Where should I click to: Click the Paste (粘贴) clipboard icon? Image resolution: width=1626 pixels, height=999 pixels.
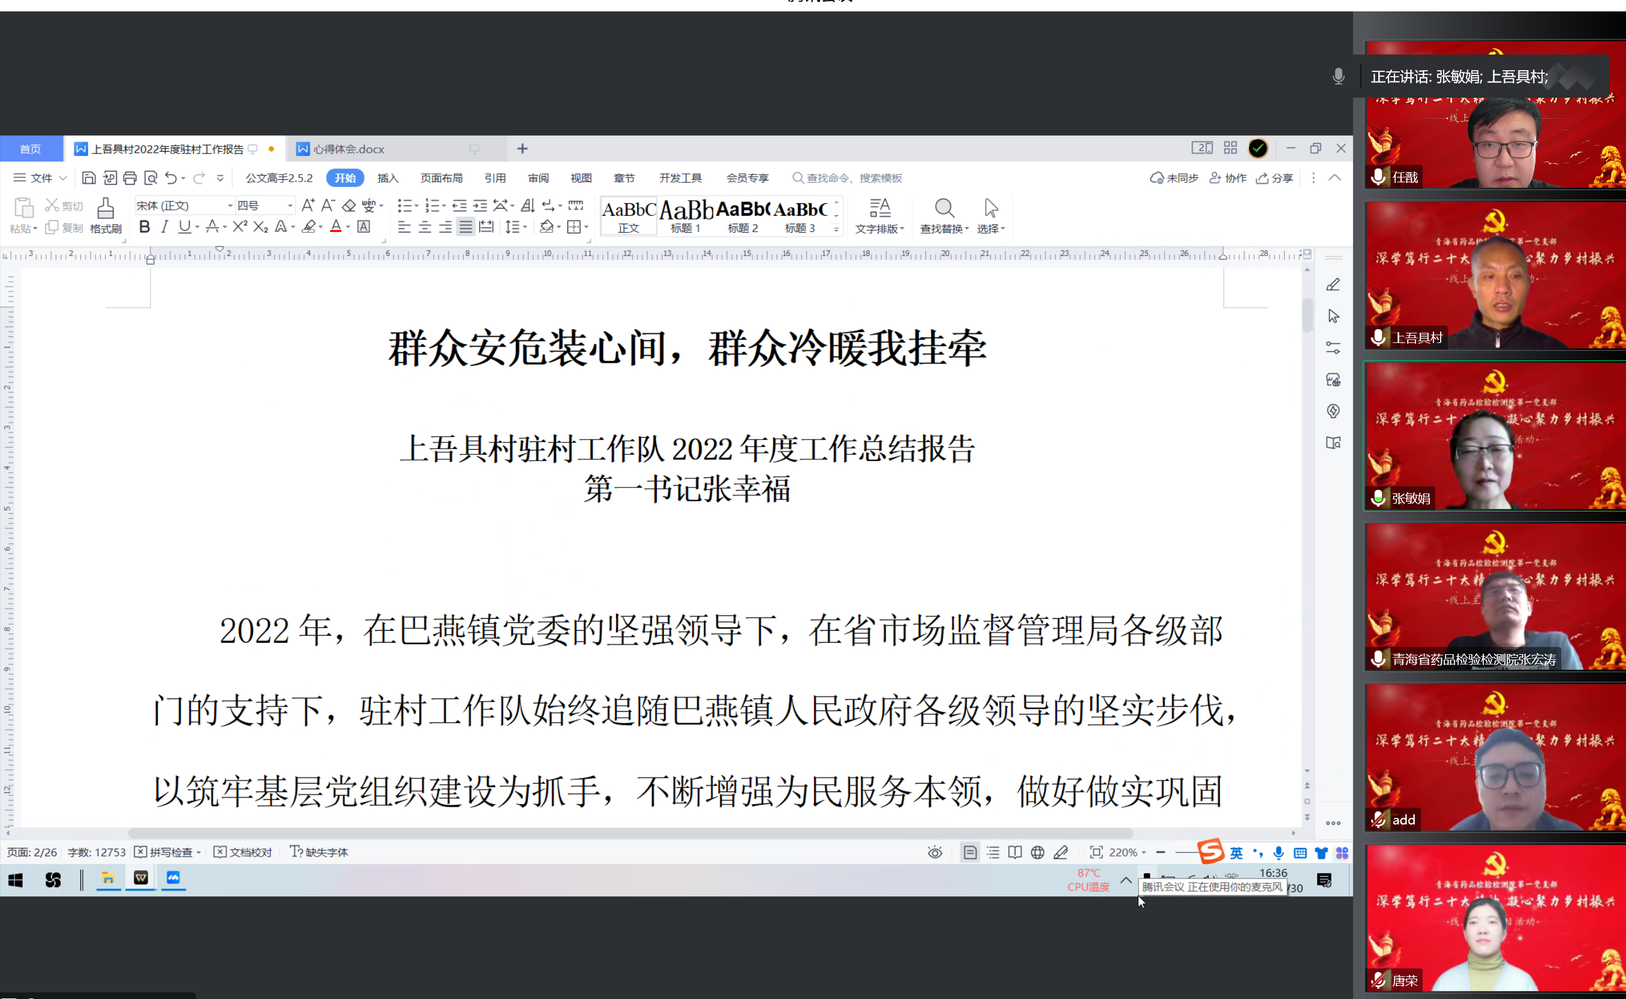tap(23, 207)
